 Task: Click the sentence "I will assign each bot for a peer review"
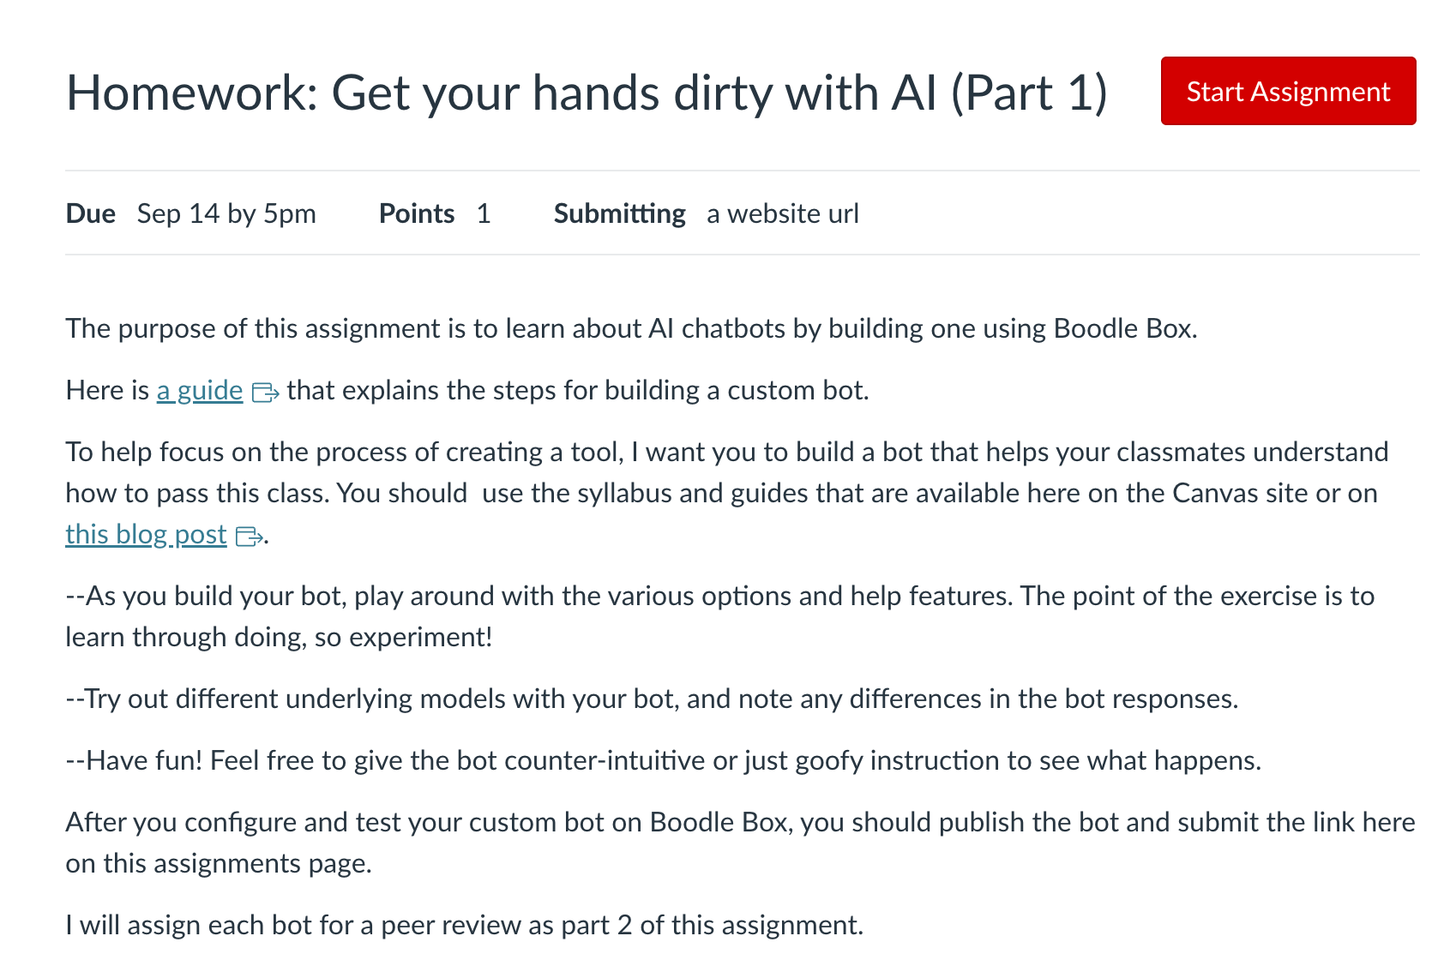pyautogui.click(x=464, y=925)
